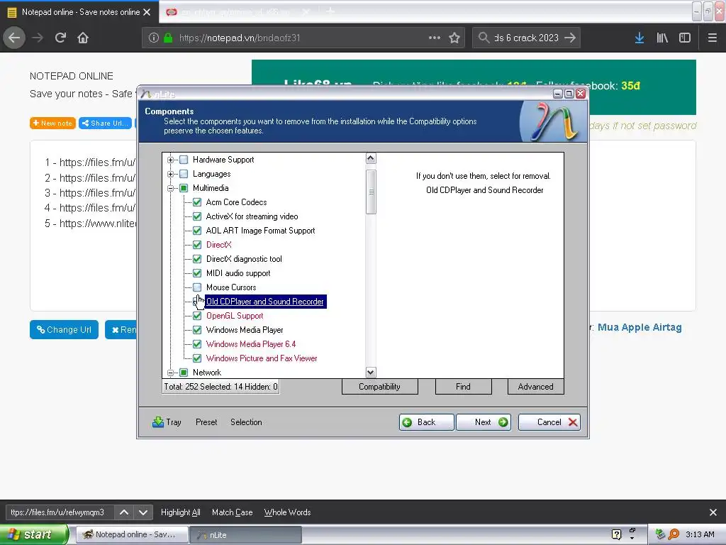726x545 pixels.
Task: Cancel the nLite wizard
Action: click(x=549, y=422)
